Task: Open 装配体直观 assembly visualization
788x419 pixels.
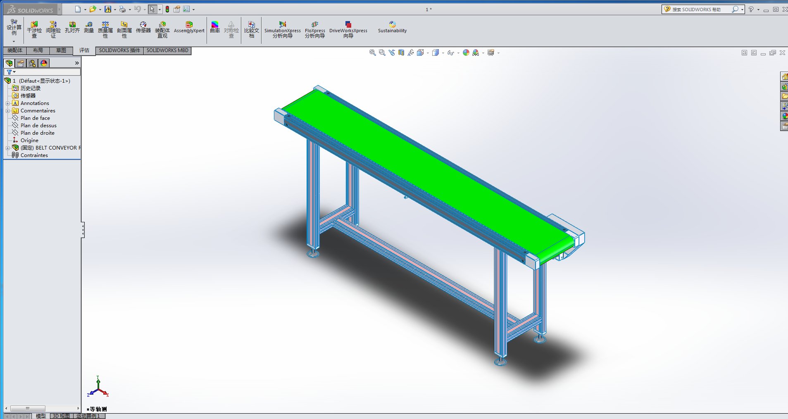Action: 162,30
